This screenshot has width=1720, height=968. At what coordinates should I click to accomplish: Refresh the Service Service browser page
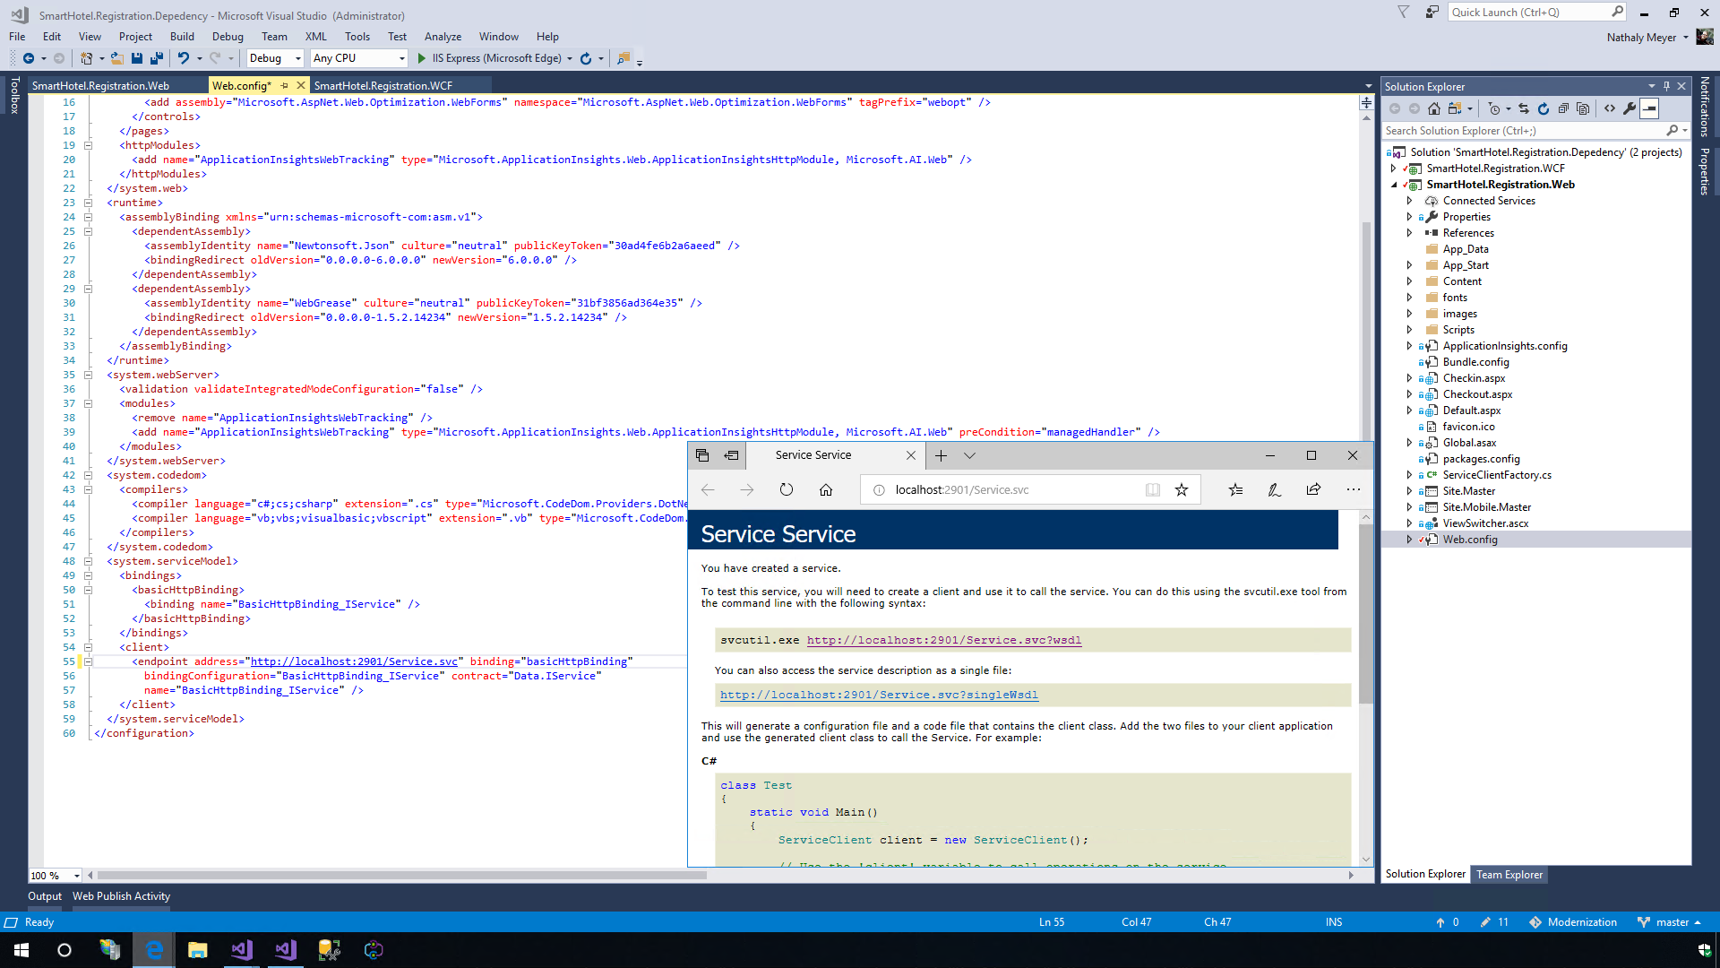[786, 489]
